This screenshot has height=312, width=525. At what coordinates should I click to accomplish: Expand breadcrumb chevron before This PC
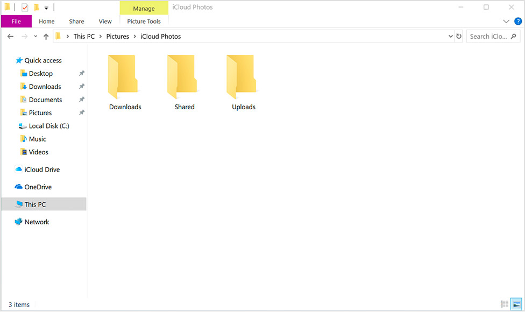coord(68,37)
